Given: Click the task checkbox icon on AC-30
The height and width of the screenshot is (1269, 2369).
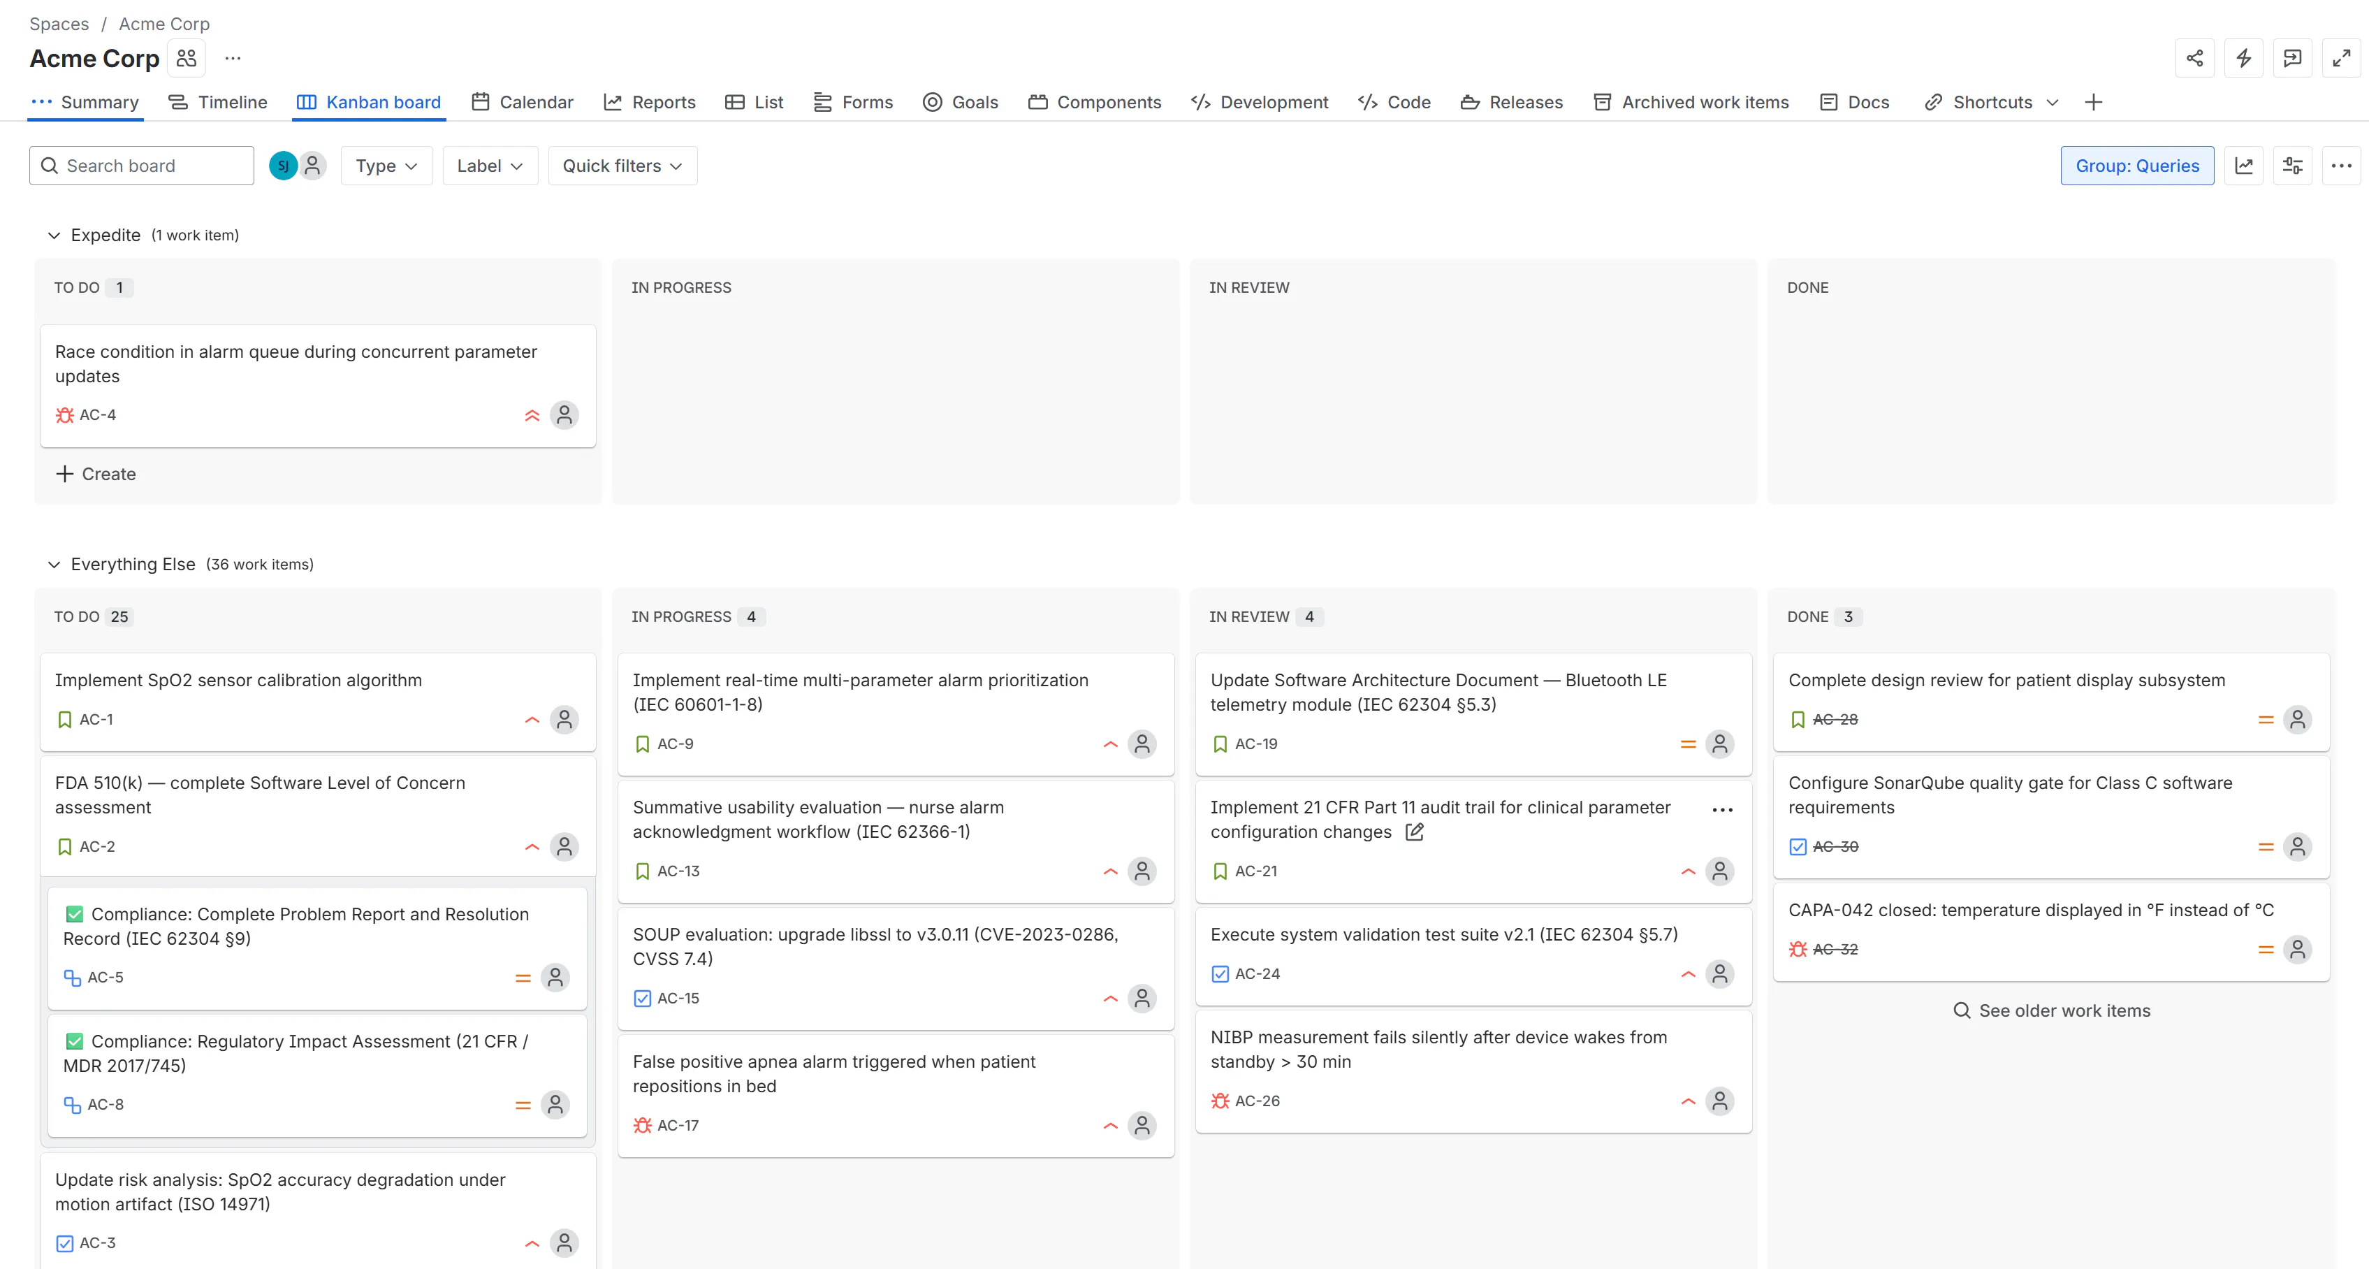Looking at the screenshot, I should (x=1798, y=847).
